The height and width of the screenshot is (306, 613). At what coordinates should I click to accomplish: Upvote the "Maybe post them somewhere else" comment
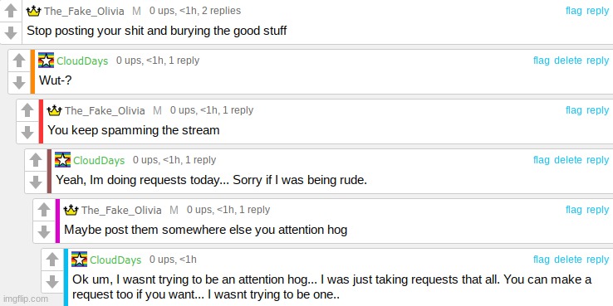point(44,210)
